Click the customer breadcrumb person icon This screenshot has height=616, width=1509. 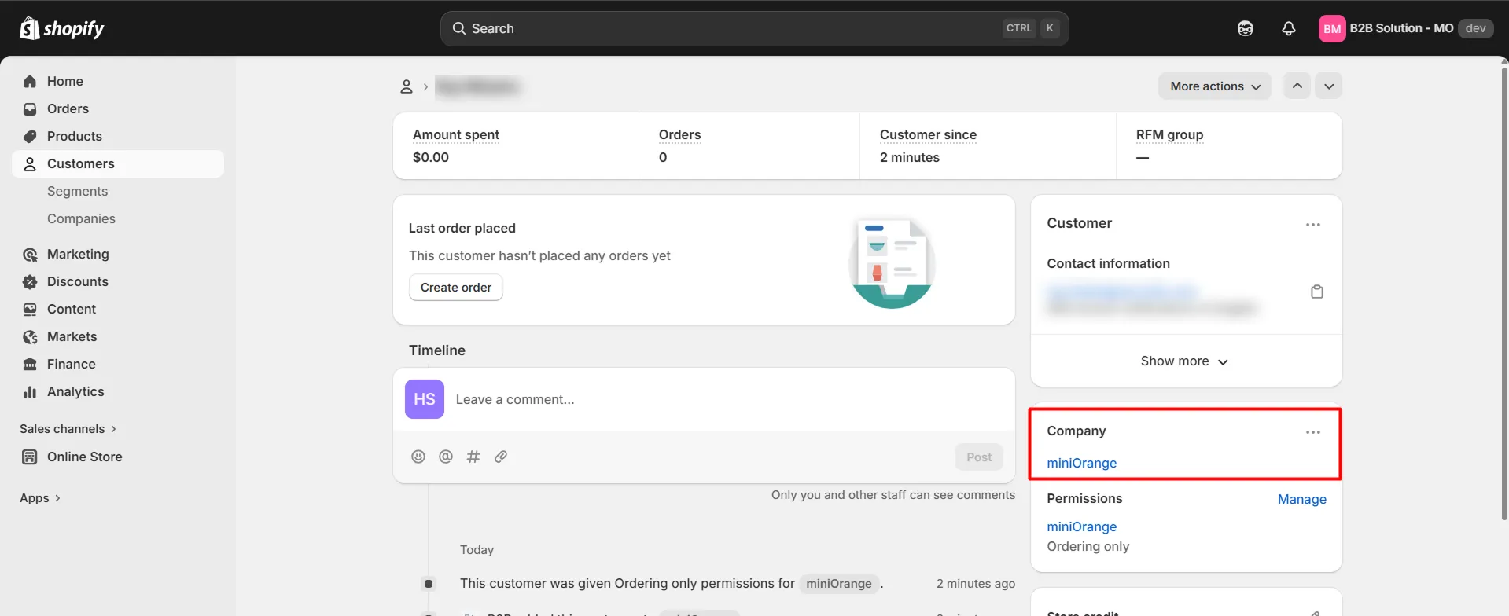tap(407, 86)
